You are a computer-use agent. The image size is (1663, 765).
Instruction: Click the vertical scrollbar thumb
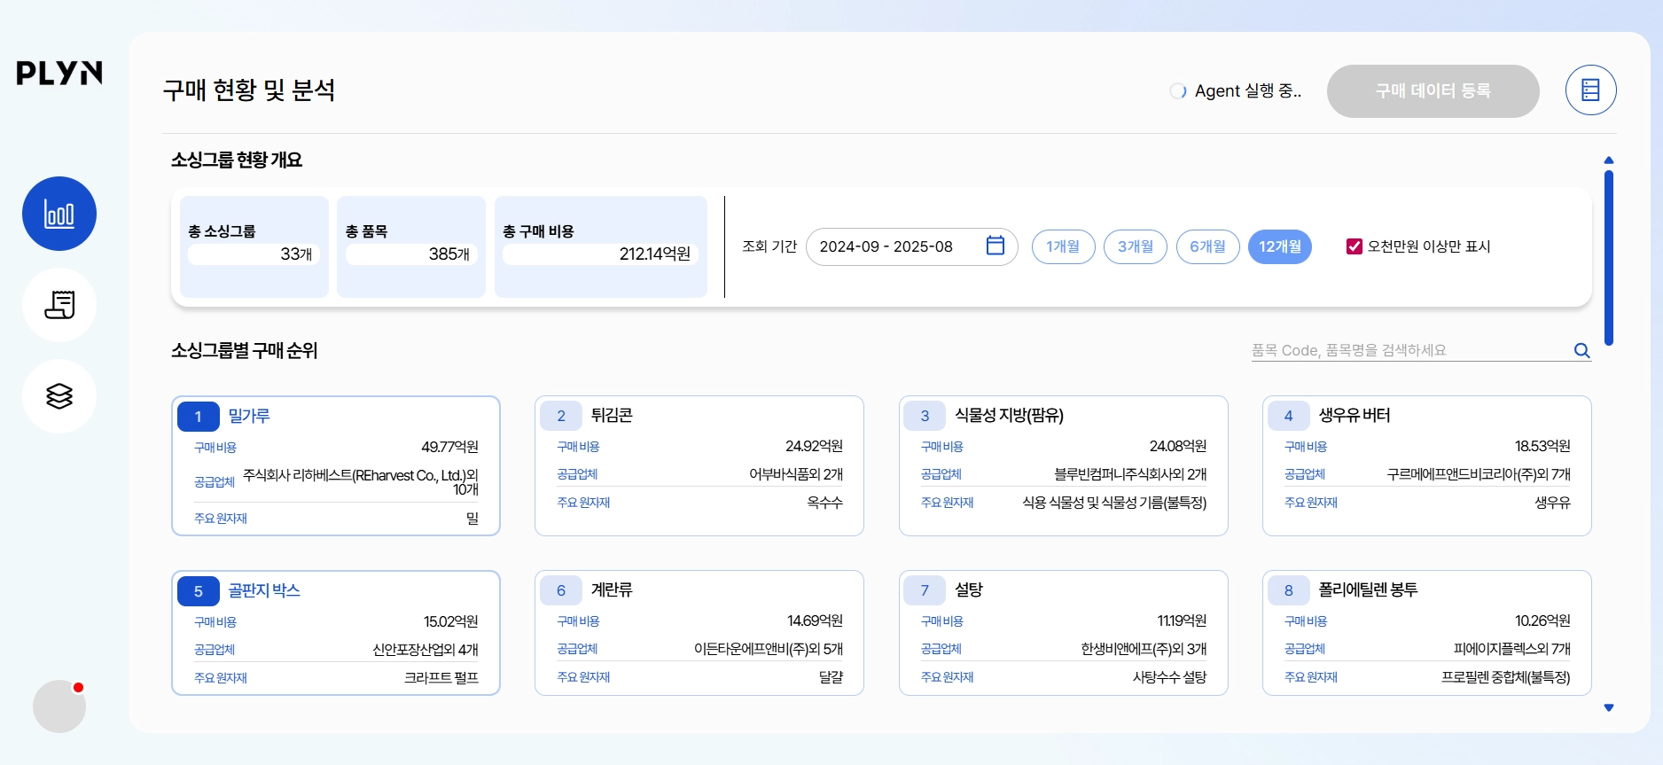[x=1608, y=257]
